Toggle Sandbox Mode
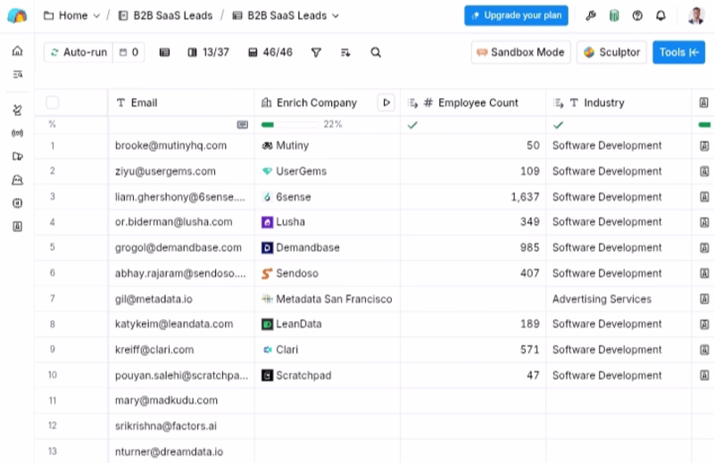 520,53
